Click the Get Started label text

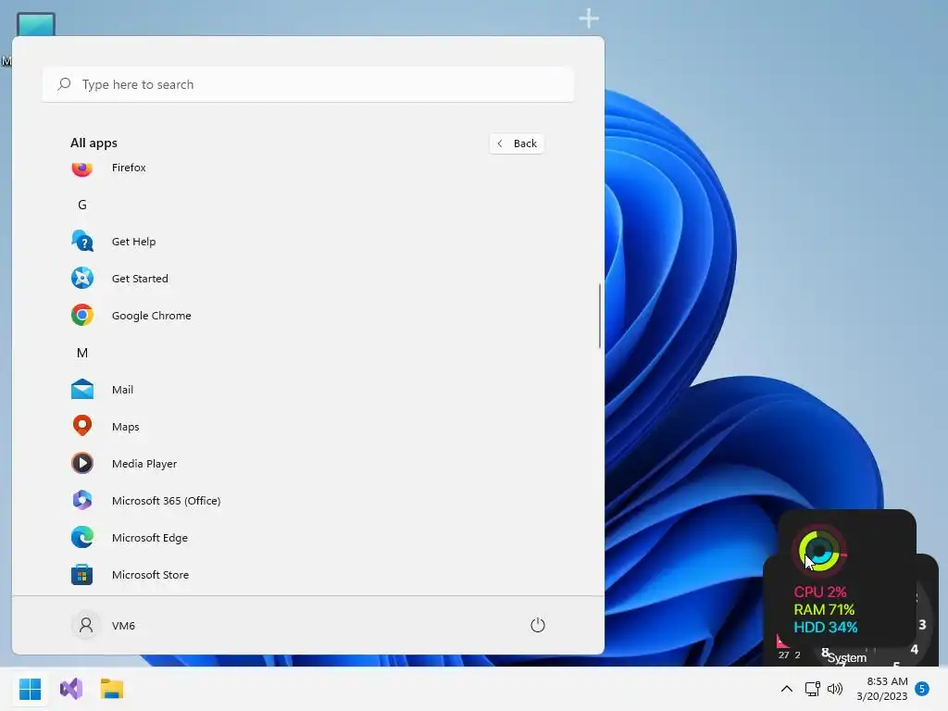click(141, 279)
